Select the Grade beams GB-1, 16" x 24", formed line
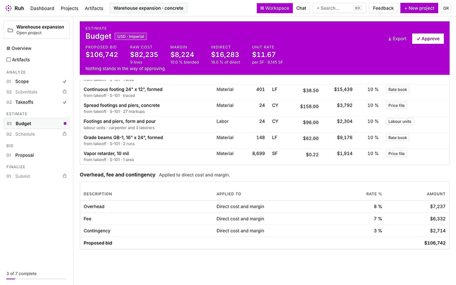This screenshot has width=456, height=285. 264,140
